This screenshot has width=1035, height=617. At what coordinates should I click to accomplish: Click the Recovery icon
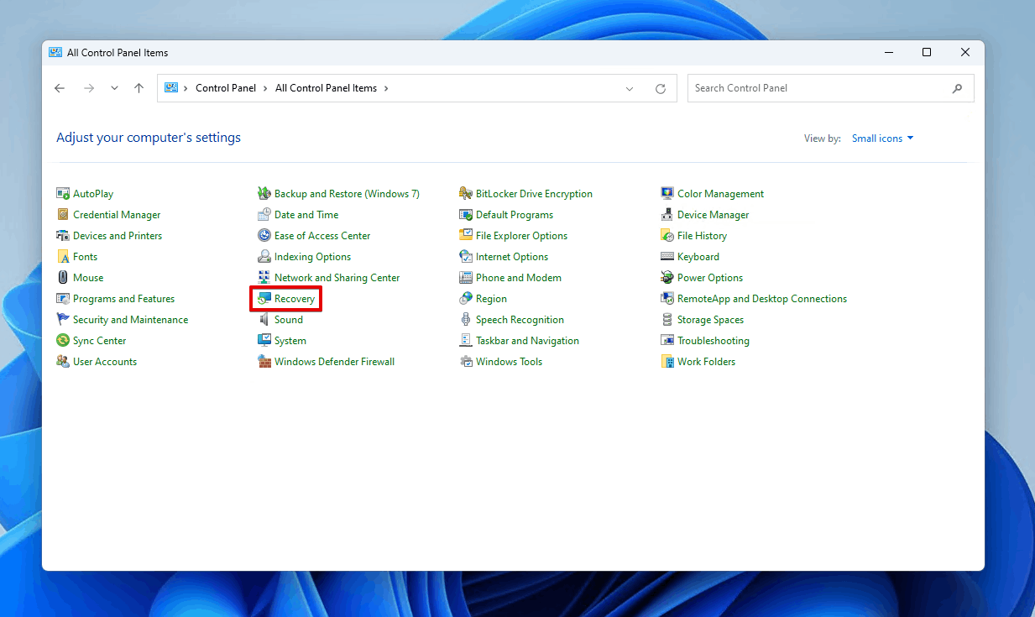[264, 299]
